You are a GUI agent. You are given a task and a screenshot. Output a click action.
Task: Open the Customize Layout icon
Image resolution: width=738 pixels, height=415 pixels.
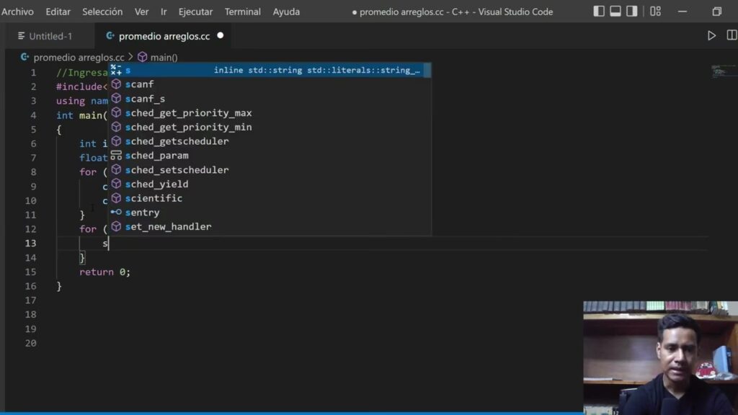pyautogui.click(x=655, y=12)
